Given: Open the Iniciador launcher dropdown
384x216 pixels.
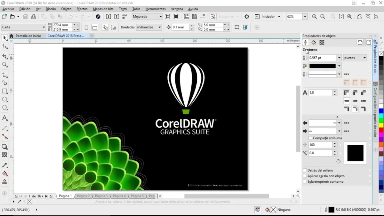Looking at the screenshot, I should pos(279,17).
